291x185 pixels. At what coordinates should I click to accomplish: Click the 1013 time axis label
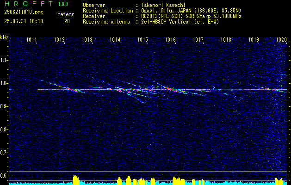click(x=87, y=40)
